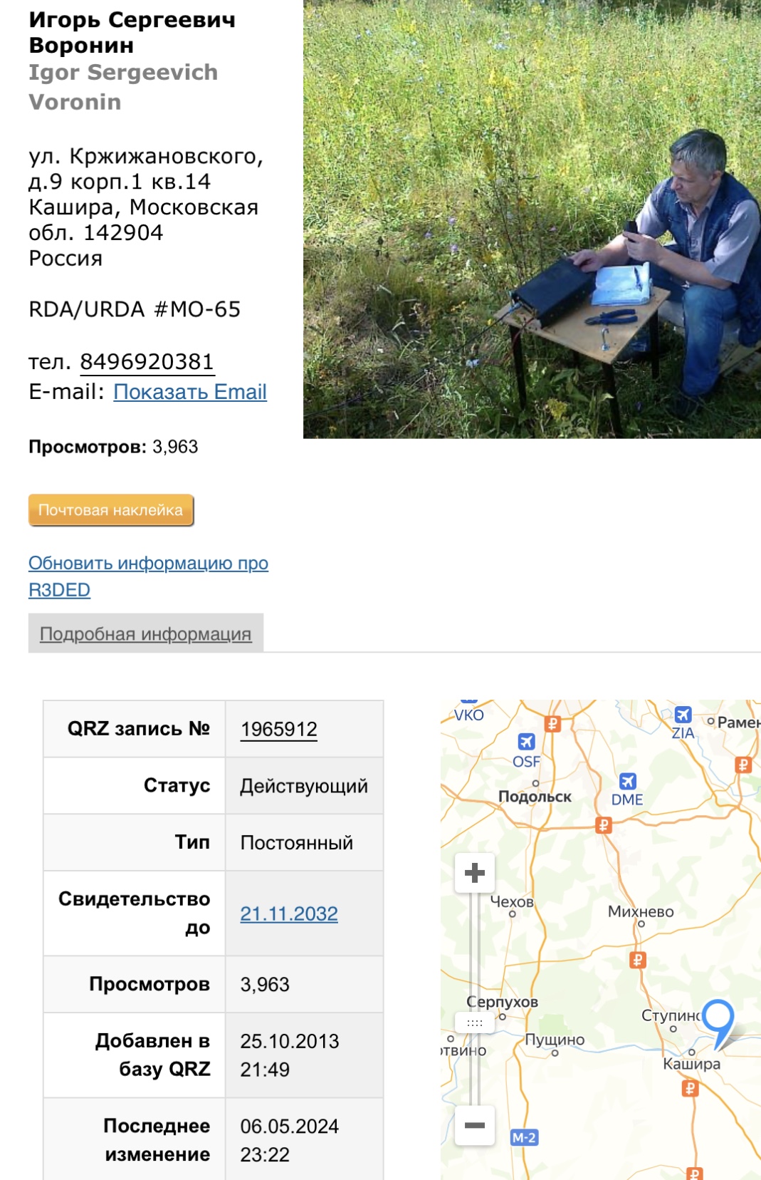Click the ruble toll icon near Михнево
Viewport: 761px width, 1180px height.
coord(638,960)
